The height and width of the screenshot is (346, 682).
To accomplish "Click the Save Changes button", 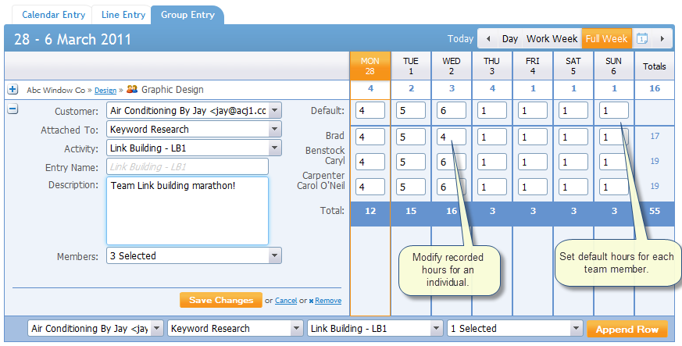I will (x=221, y=300).
